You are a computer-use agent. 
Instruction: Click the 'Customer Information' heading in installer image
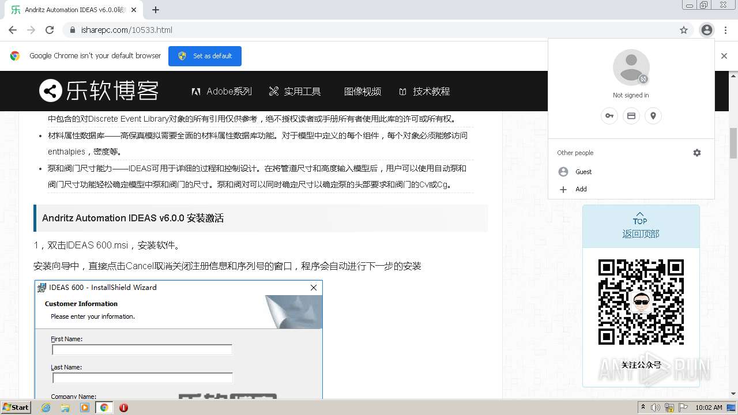pos(81,304)
